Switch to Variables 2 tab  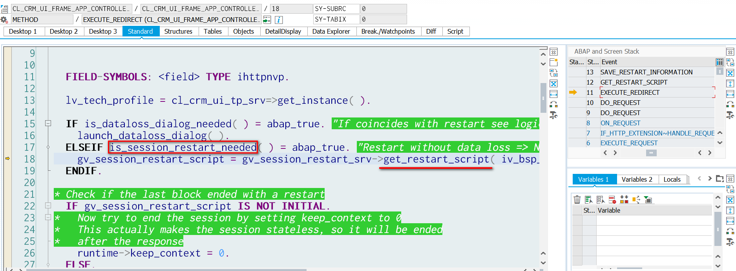coord(637,179)
